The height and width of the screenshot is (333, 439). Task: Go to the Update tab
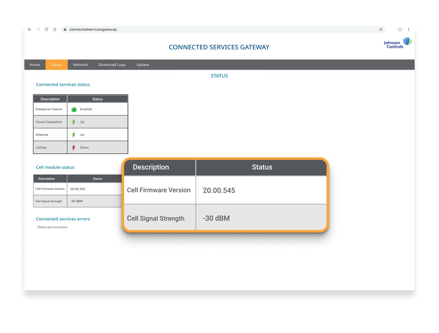pos(143,65)
